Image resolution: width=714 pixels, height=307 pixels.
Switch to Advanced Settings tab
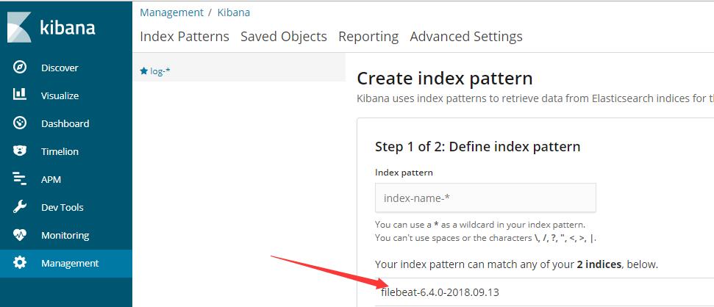(x=466, y=37)
